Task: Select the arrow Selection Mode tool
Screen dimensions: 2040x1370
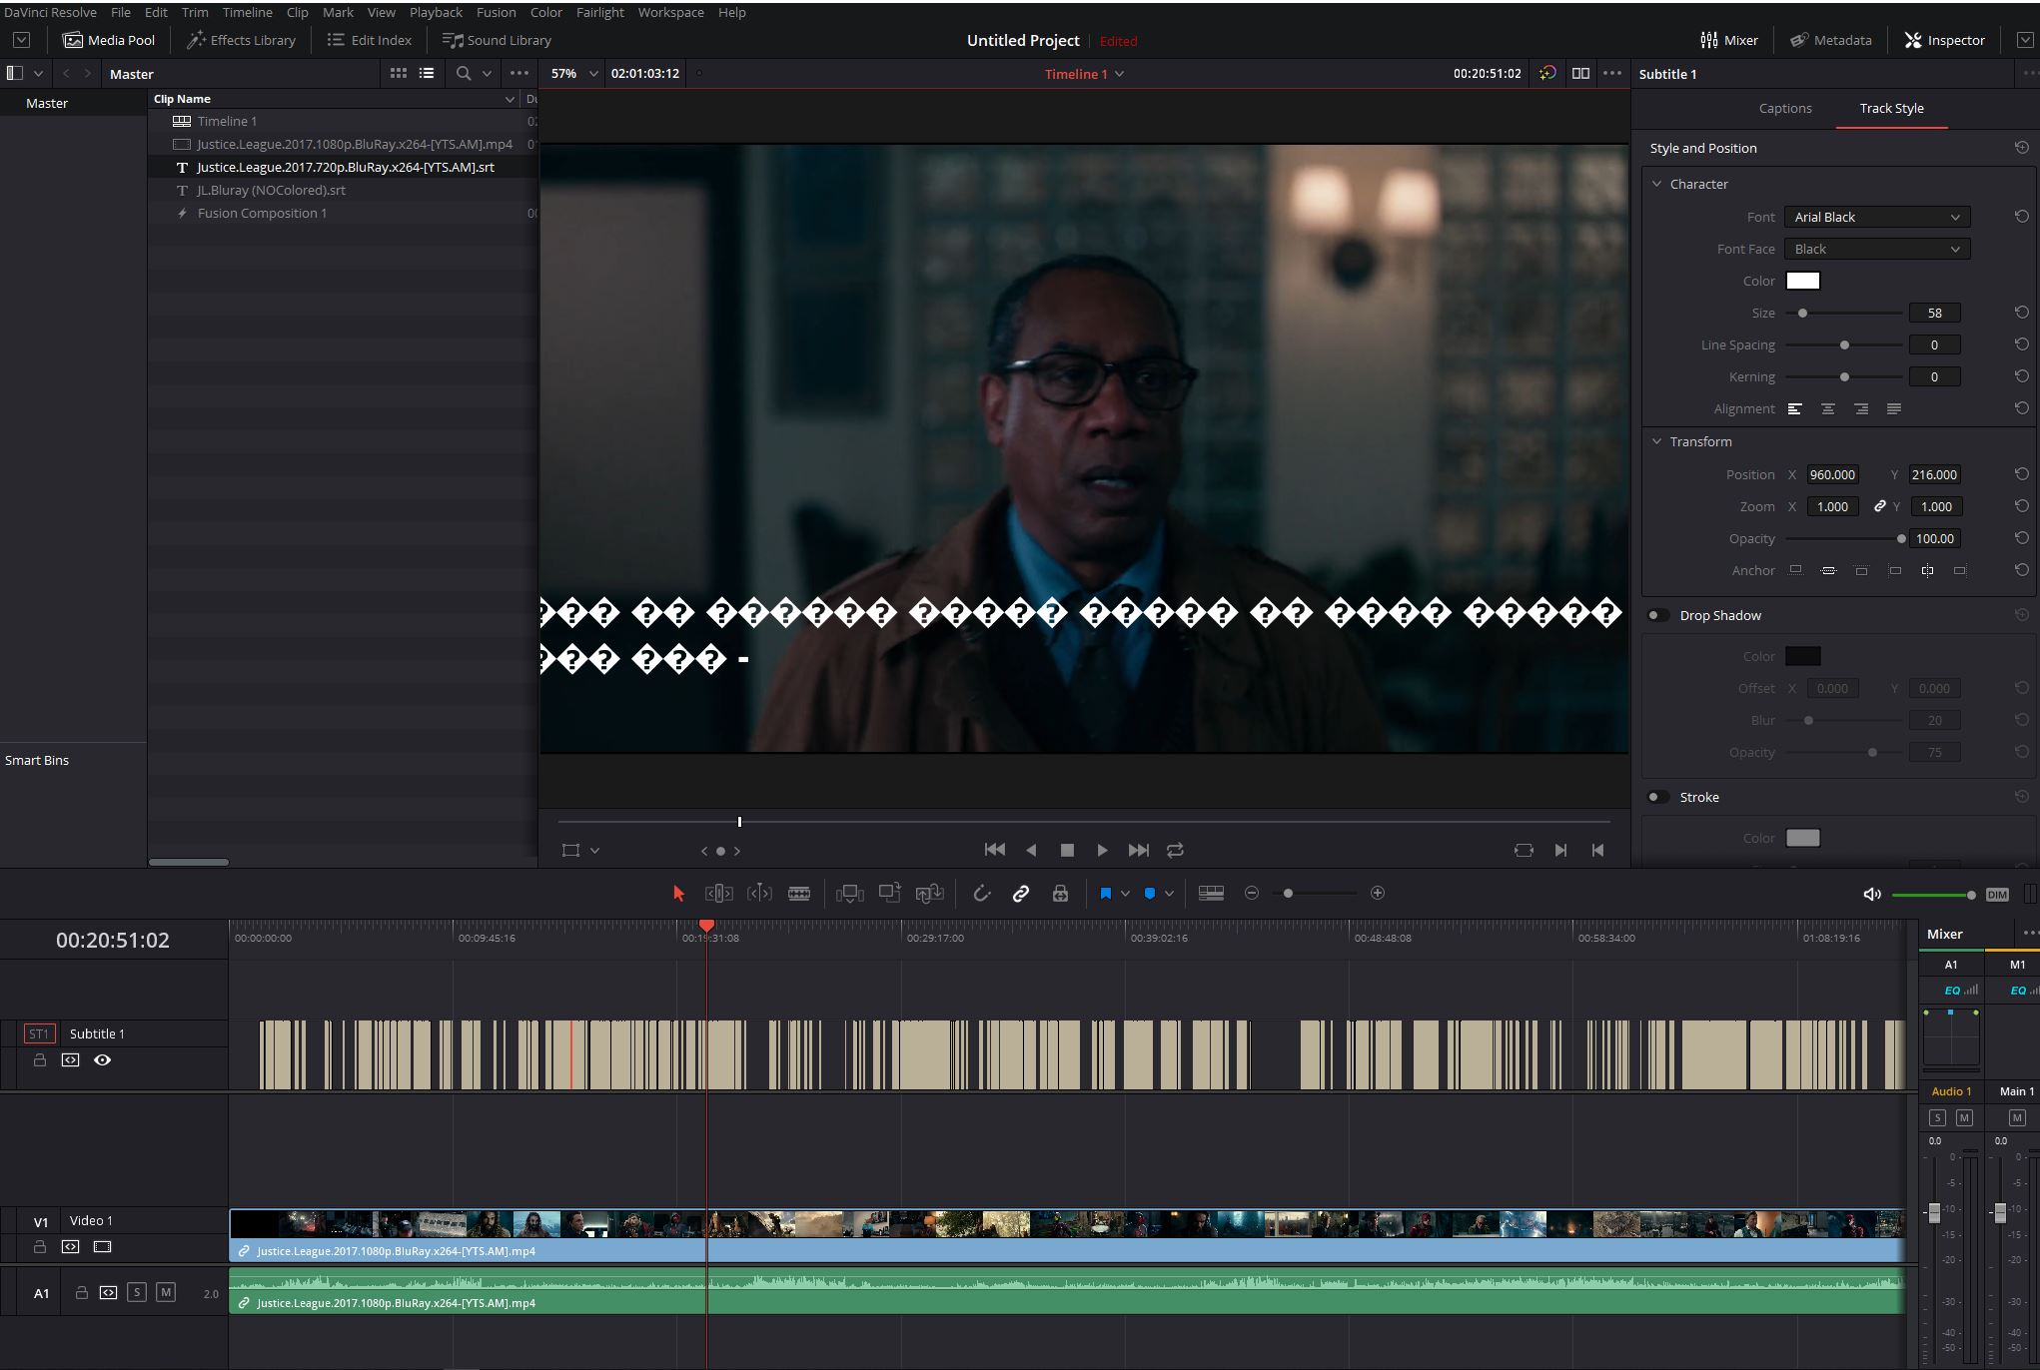Action: (679, 894)
